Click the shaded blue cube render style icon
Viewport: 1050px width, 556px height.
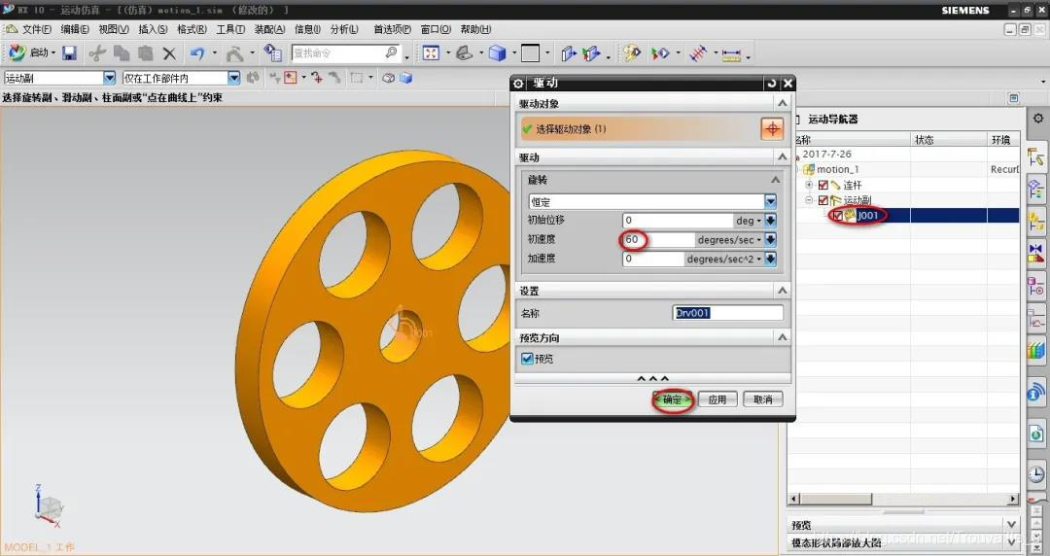497,52
